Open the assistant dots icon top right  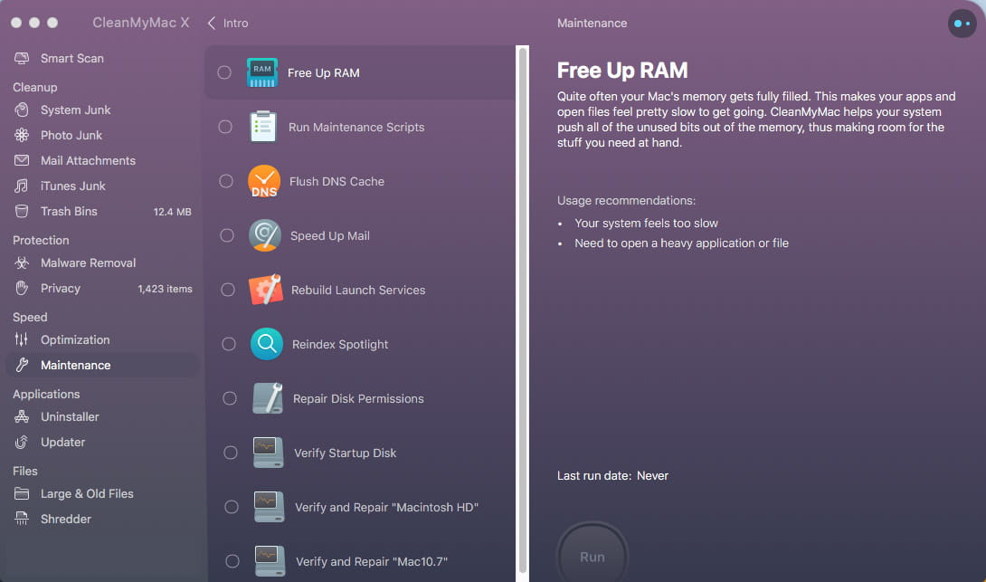(x=962, y=24)
